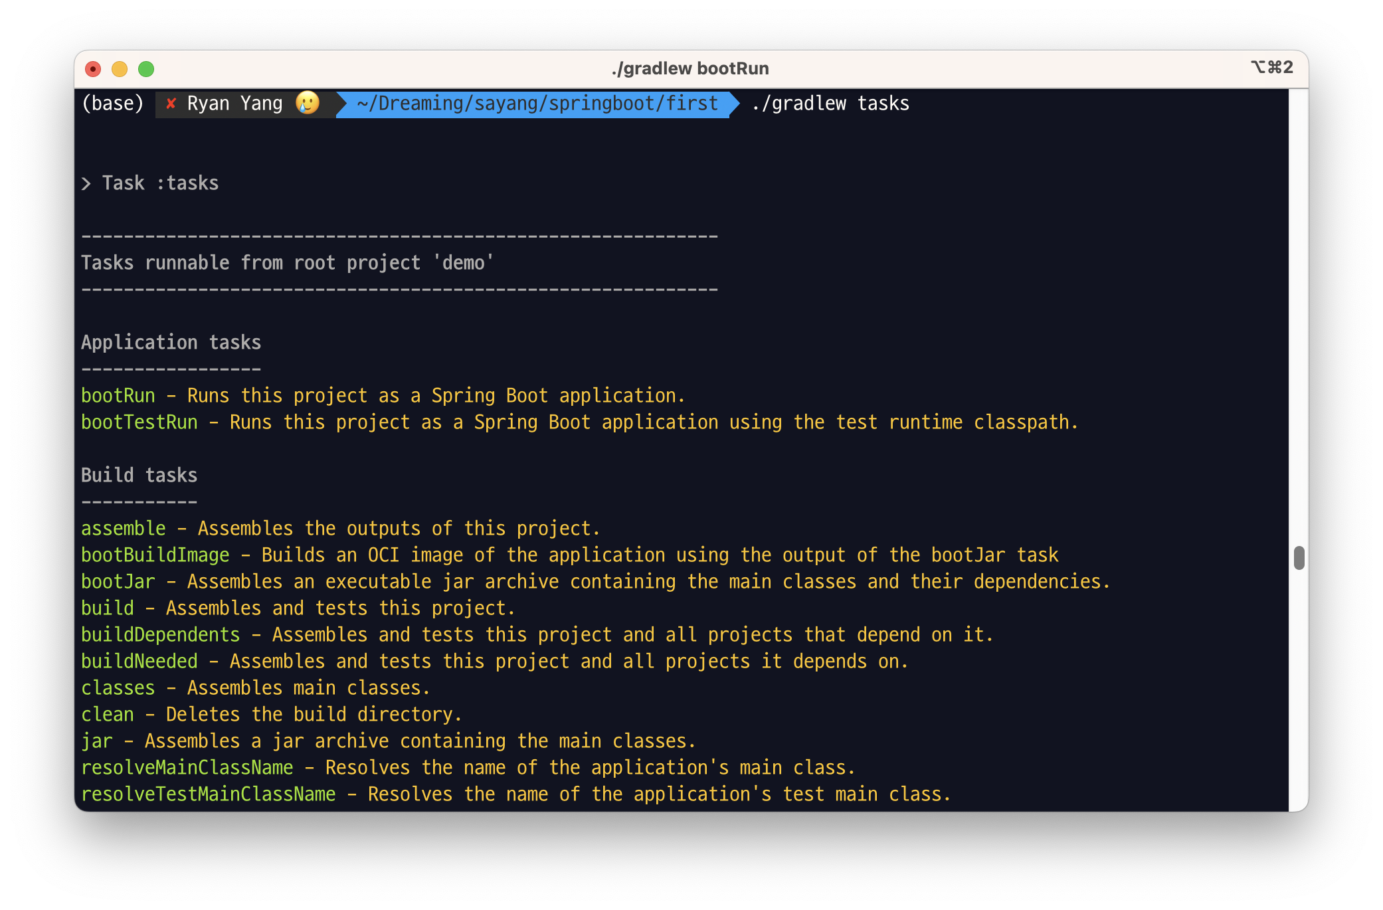Click the yellow minimize window button
Image resolution: width=1383 pixels, height=910 pixels.
pos(120,69)
